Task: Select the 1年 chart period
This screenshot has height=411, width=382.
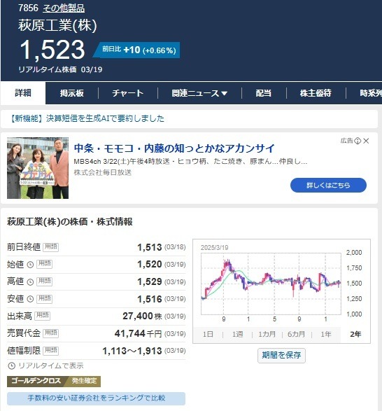Action: tap(326, 335)
